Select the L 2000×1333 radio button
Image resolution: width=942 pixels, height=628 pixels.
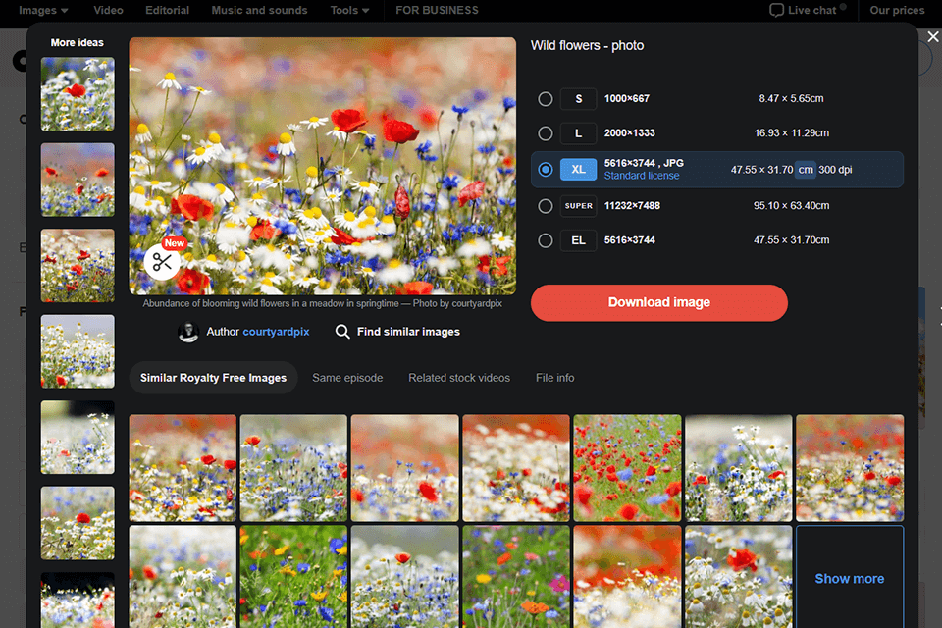point(546,133)
